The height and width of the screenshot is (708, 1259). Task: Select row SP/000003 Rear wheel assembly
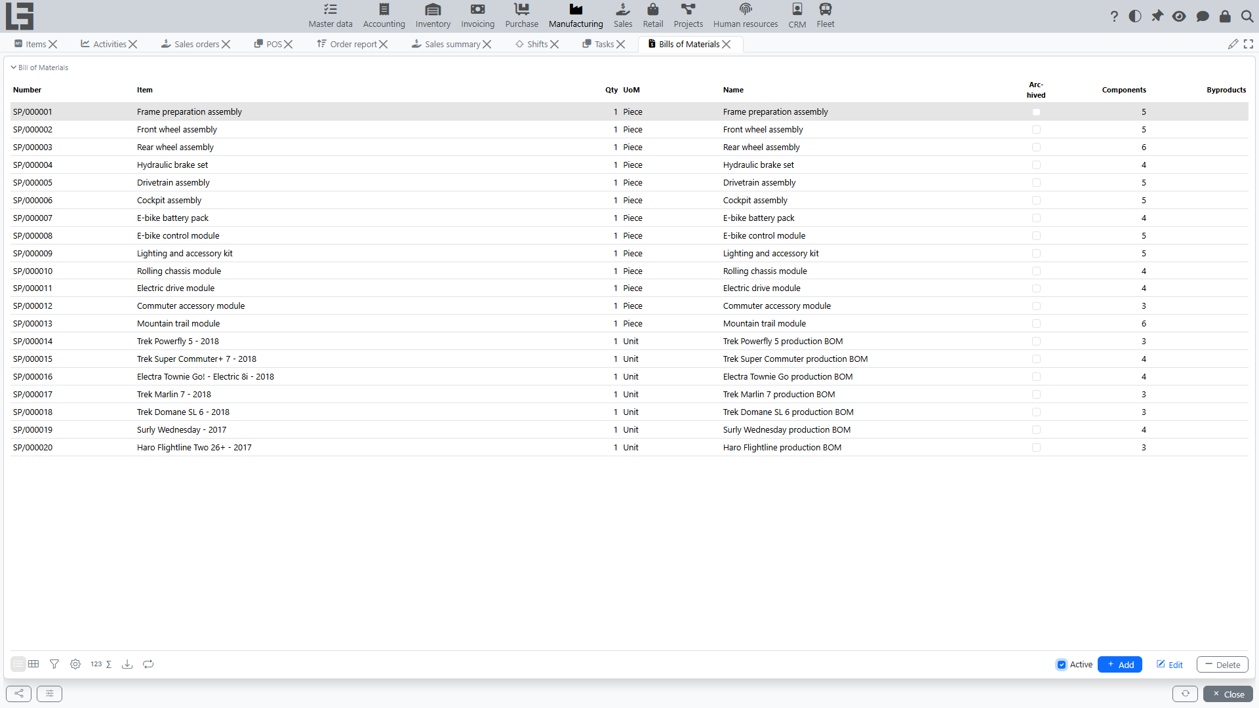(629, 147)
